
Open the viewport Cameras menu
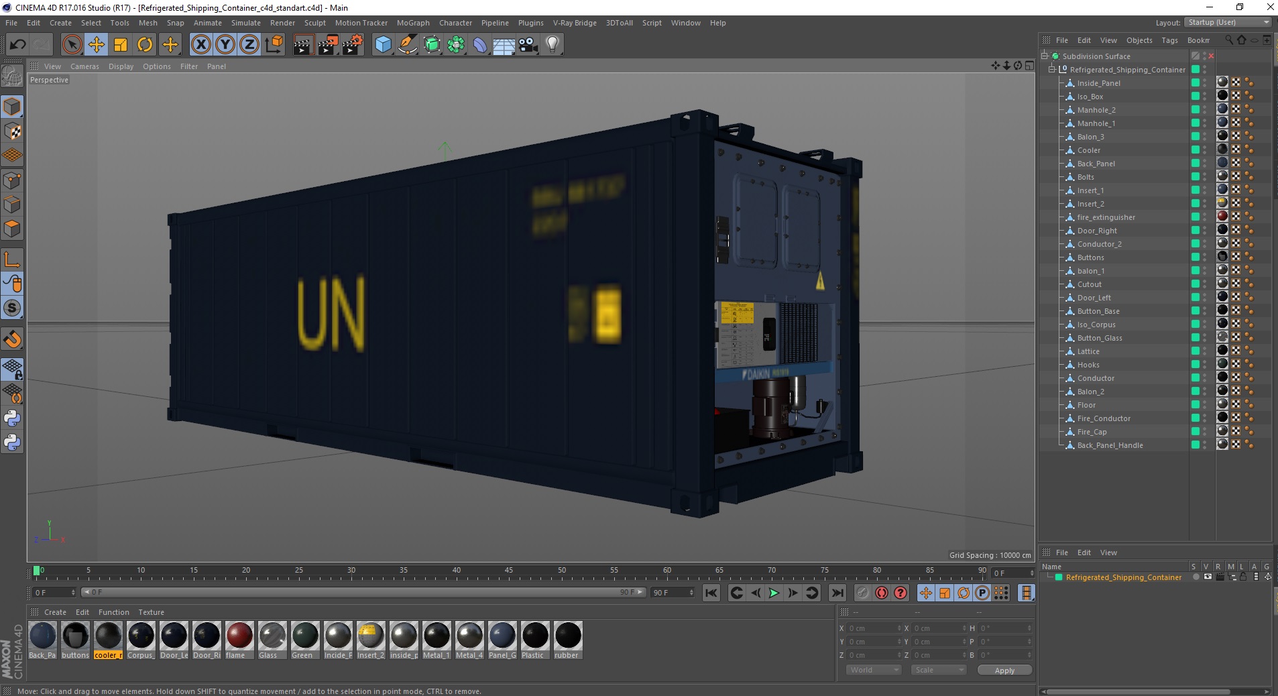tap(84, 66)
